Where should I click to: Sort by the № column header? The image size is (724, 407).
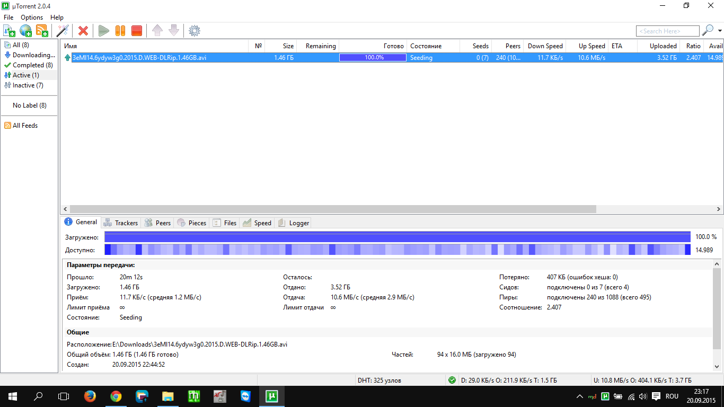[256, 46]
